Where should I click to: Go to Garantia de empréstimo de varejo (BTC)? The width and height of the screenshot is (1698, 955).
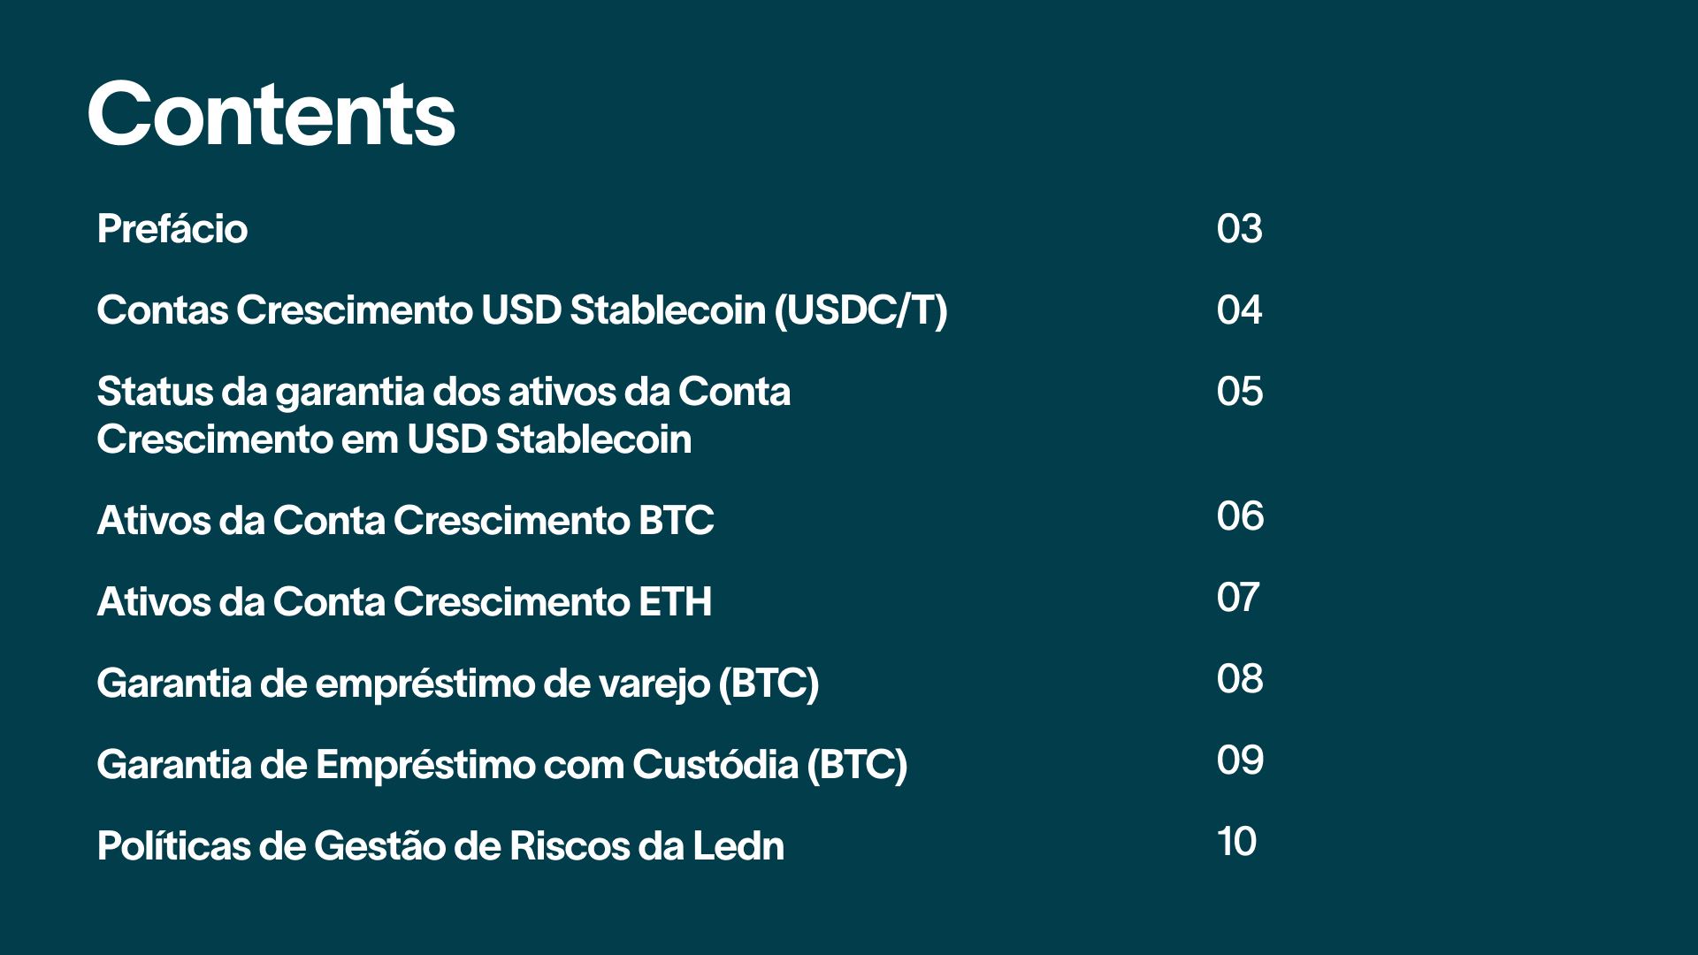(x=458, y=684)
